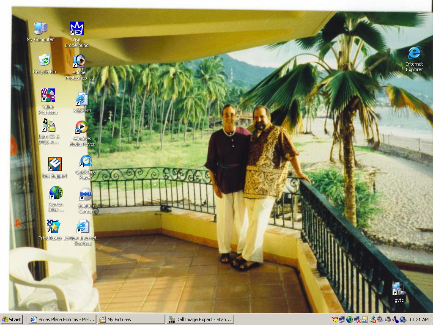
Task: Open the Recycle Bin
Action: [x=44, y=60]
